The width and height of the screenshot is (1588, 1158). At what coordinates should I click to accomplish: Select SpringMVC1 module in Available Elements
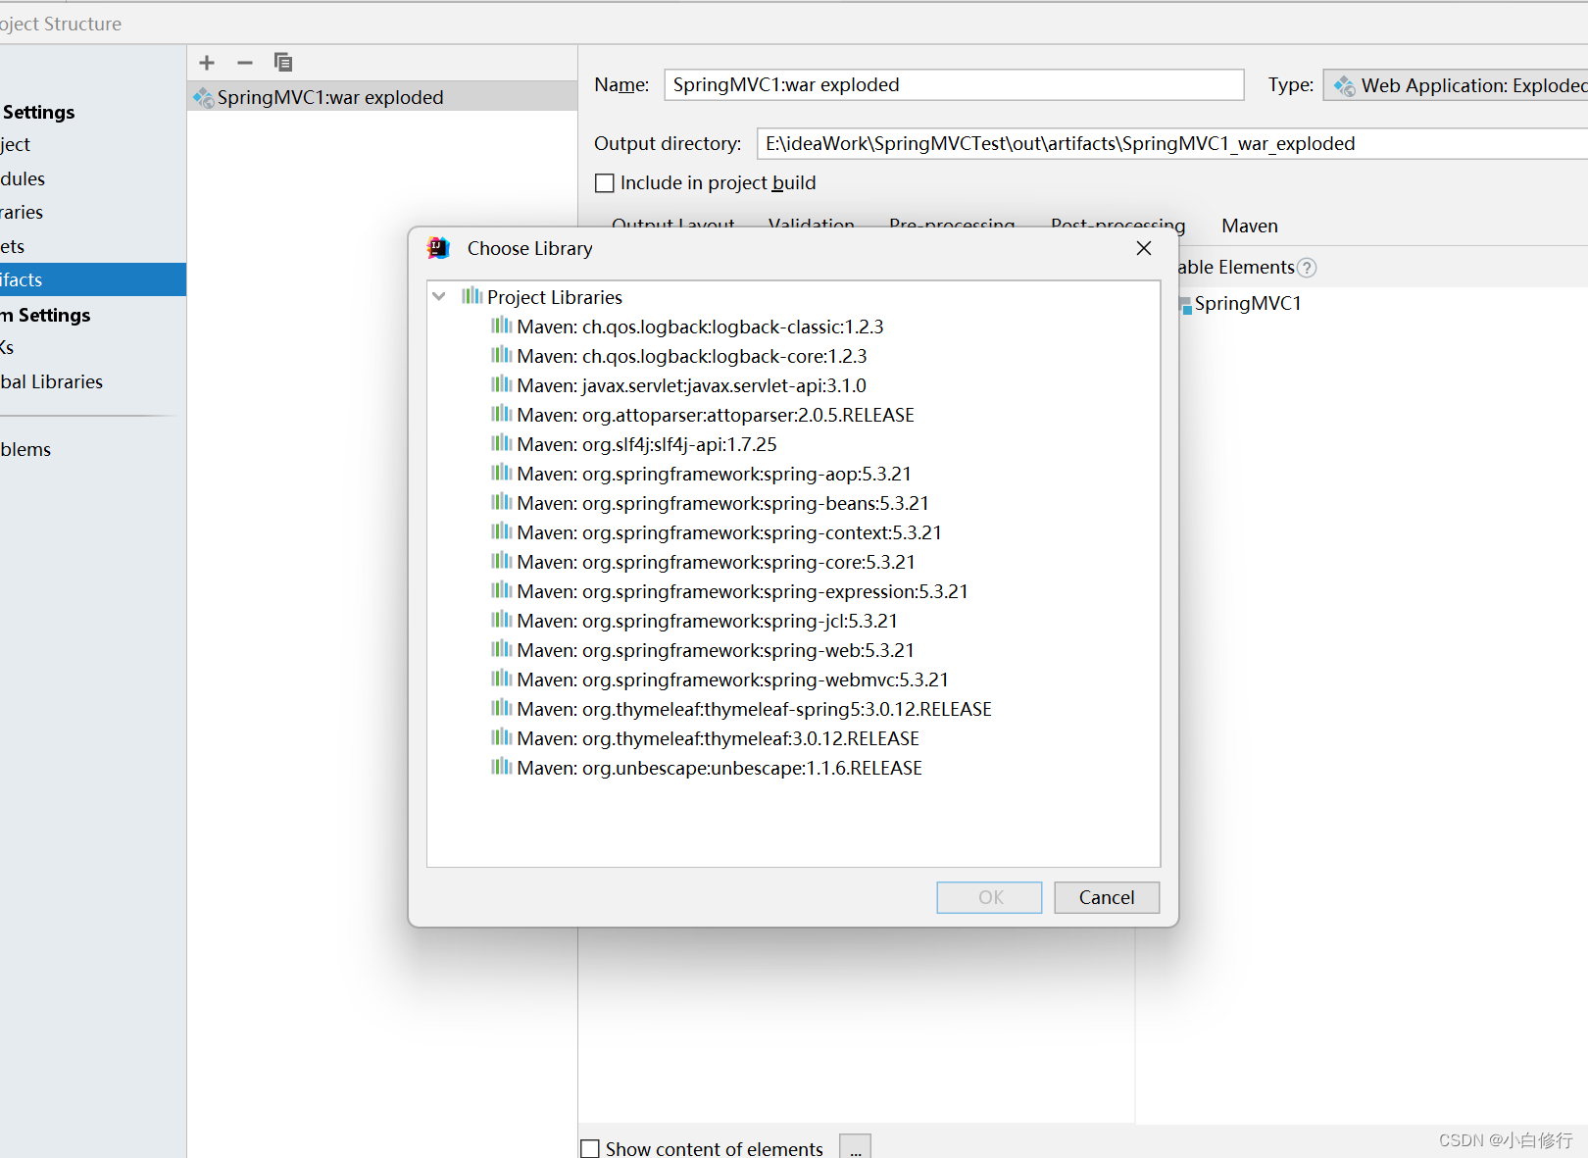point(1239,304)
